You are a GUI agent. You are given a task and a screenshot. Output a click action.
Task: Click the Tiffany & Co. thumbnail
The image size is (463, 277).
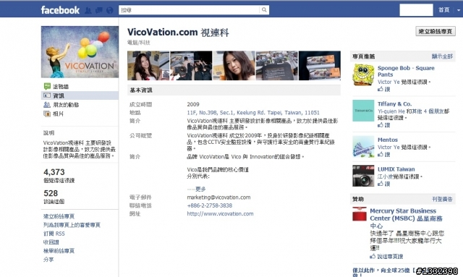[363, 111]
